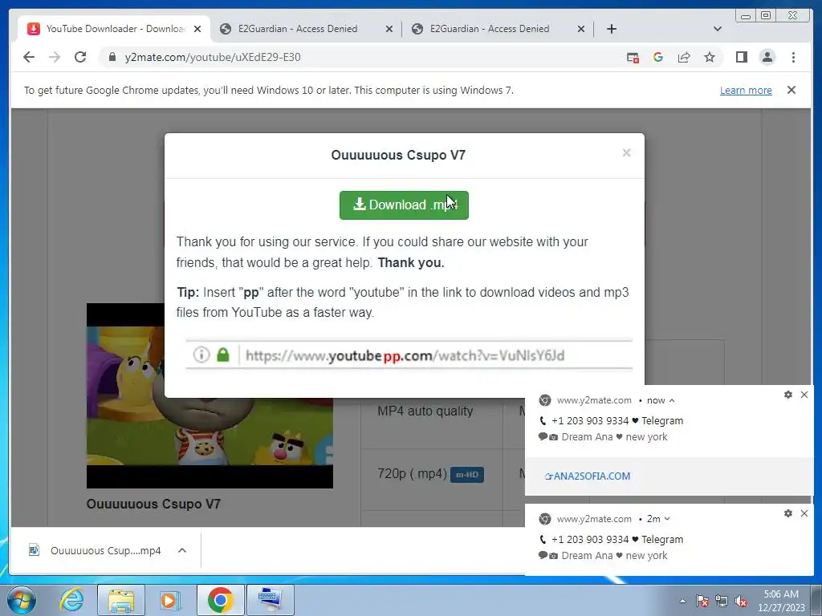
Task: Close the newest y2mate notification
Action: click(x=804, y=395)
